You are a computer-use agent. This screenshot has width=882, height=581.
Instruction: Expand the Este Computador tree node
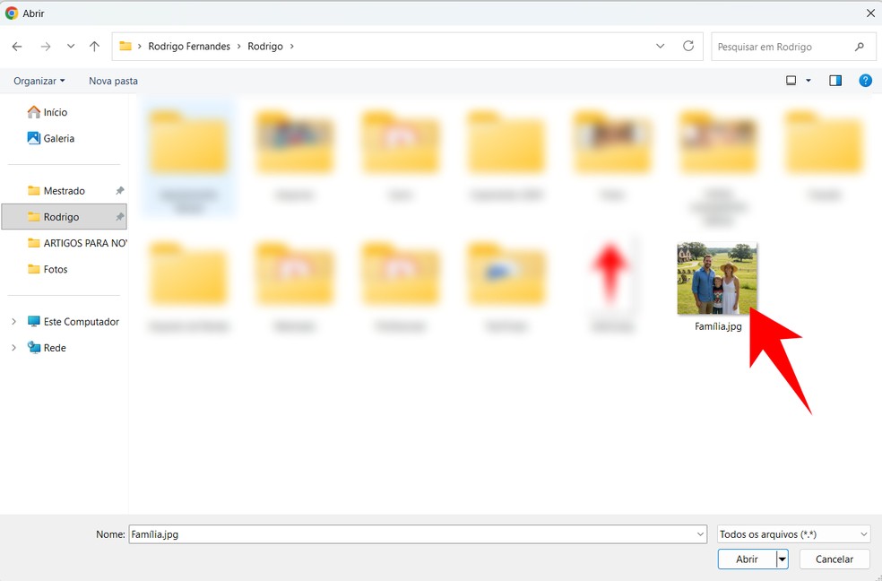[13, 322]
